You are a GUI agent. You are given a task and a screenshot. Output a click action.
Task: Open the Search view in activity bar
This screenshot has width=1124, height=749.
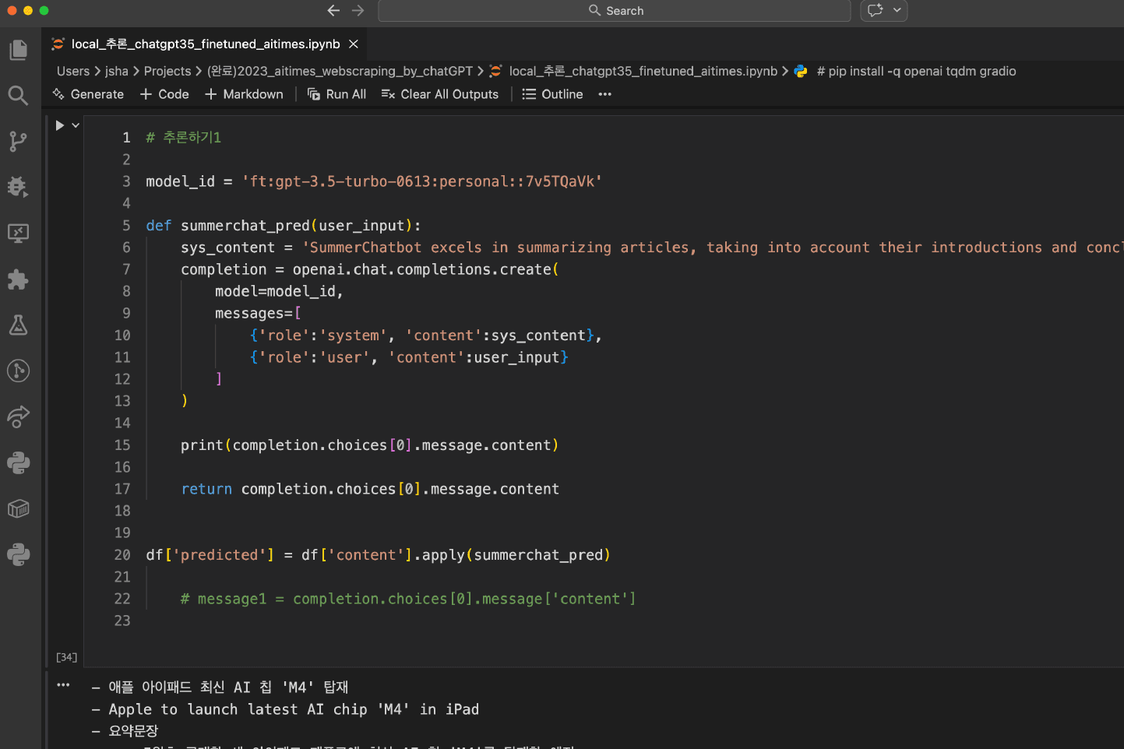[x=18, y=96]
